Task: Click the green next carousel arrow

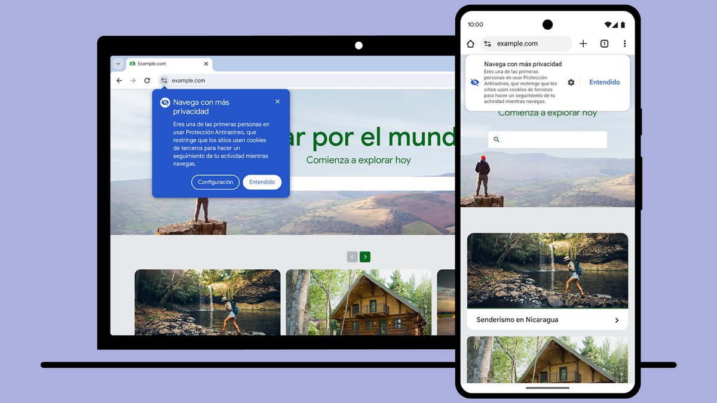Action: click(x=365, y=256)
